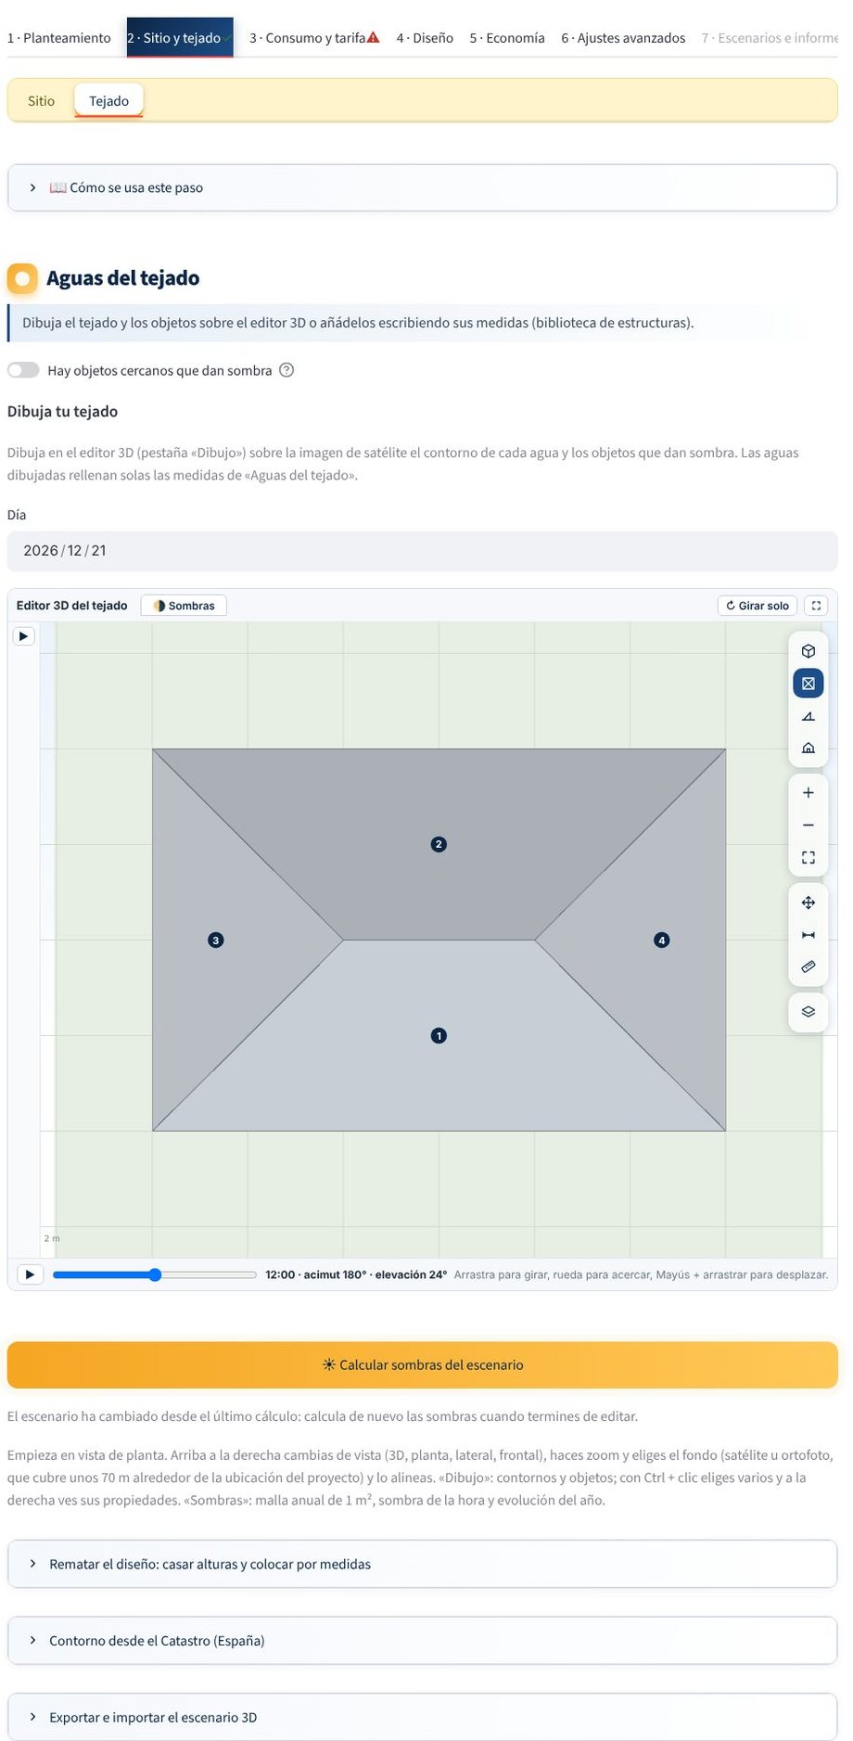This screenshot has width=853, height=1741.
Task: Zoom out with the minus icon
Action: [808, 826]
